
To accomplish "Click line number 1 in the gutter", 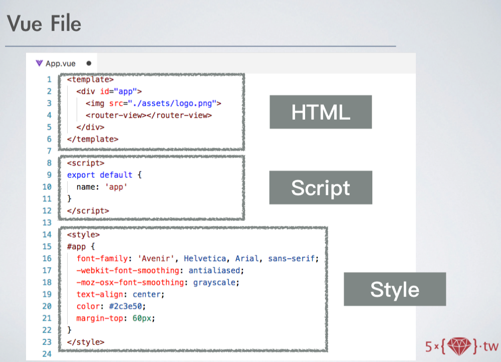I will click(49, 80).
